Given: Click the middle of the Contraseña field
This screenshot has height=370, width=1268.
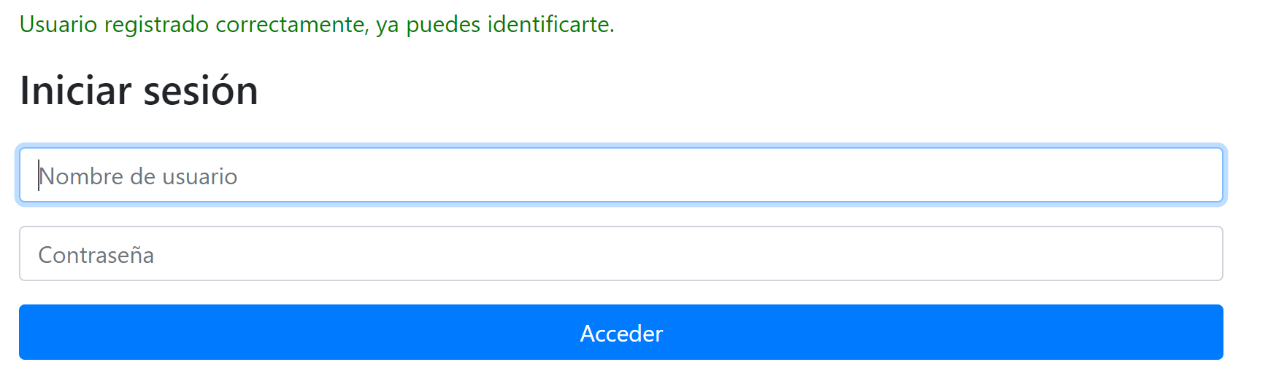Looking at the screenshot, I should 620,253.
